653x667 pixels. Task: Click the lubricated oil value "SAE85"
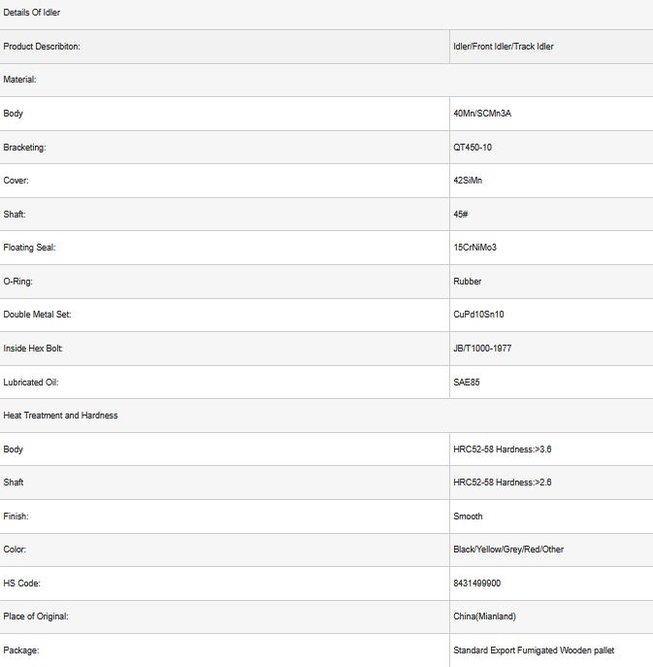point(466,383)
